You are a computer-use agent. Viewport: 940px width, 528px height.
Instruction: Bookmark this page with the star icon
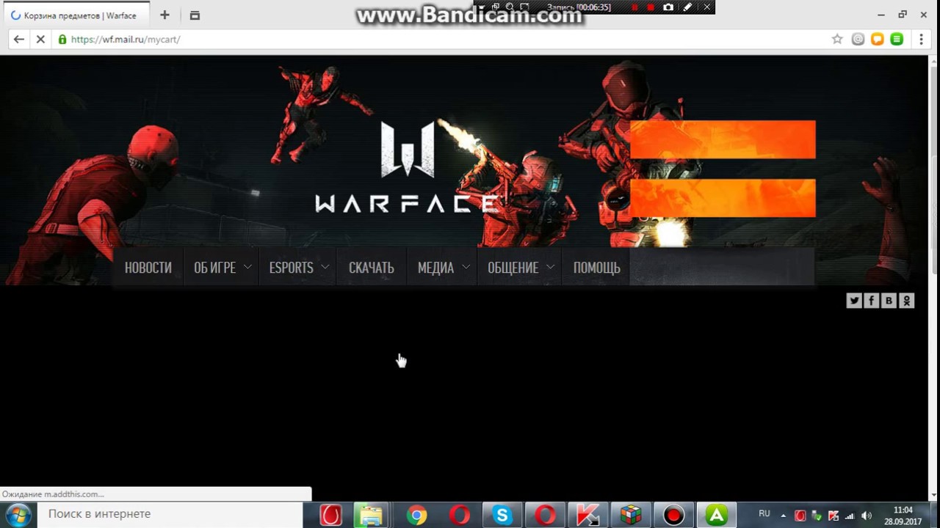pyautogui.click(x=837, y=40)
